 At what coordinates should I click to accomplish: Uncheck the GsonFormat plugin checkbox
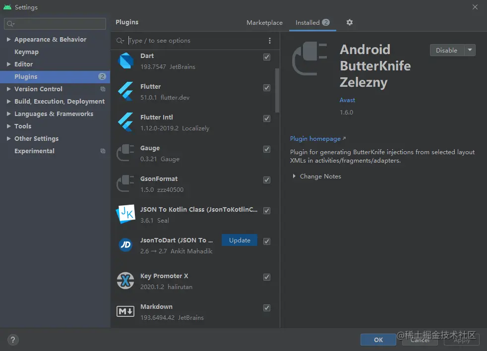(x=267, y=180)
